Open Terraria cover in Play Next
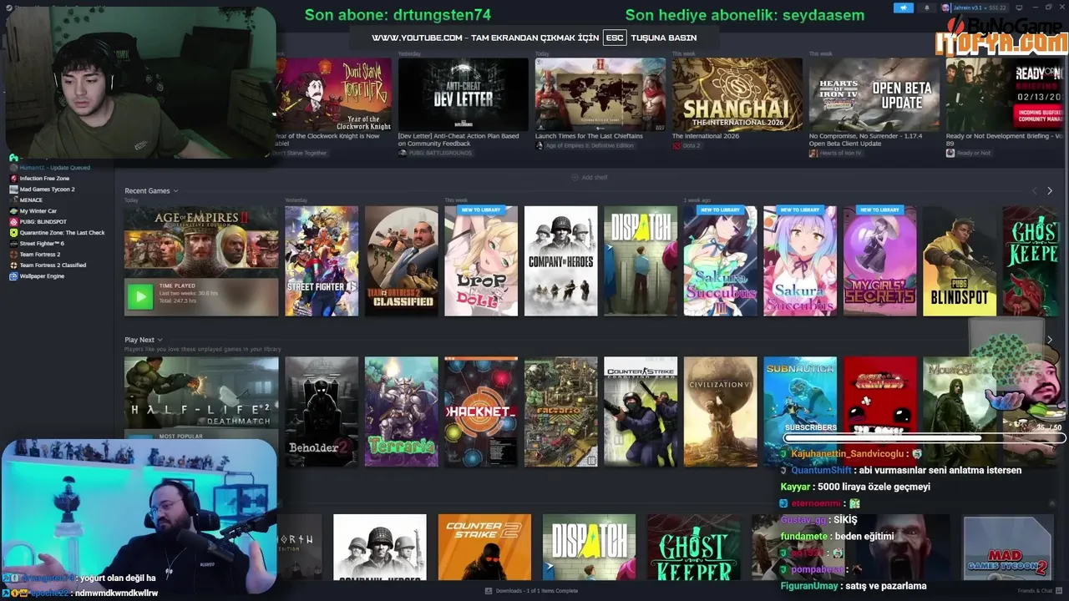Screen dimensions: 1069x601 401,412
